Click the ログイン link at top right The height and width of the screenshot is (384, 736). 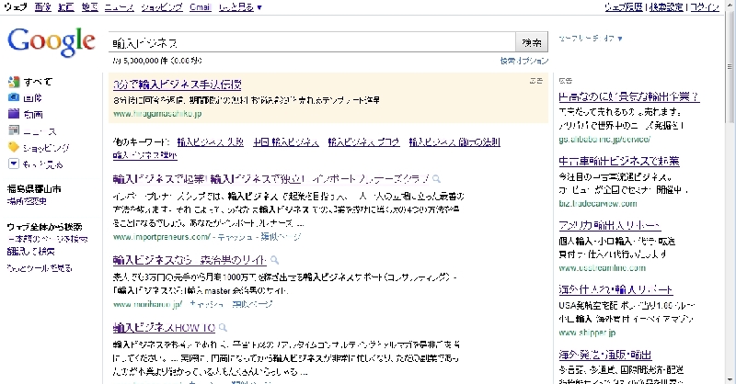coord(705,7)
